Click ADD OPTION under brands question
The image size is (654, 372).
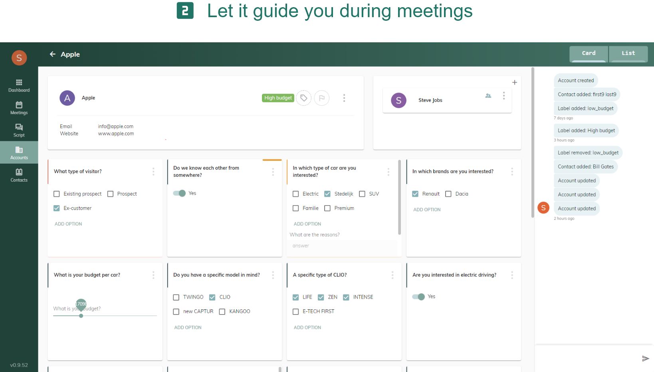click(x=427, y=210)
